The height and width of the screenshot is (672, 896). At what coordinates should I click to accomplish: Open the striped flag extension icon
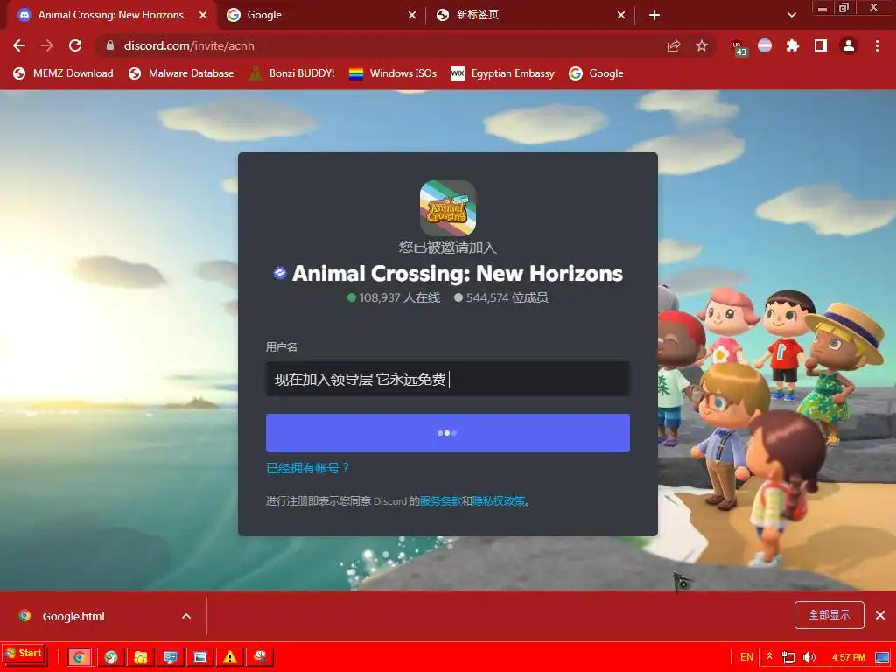(x=765, y=45)
